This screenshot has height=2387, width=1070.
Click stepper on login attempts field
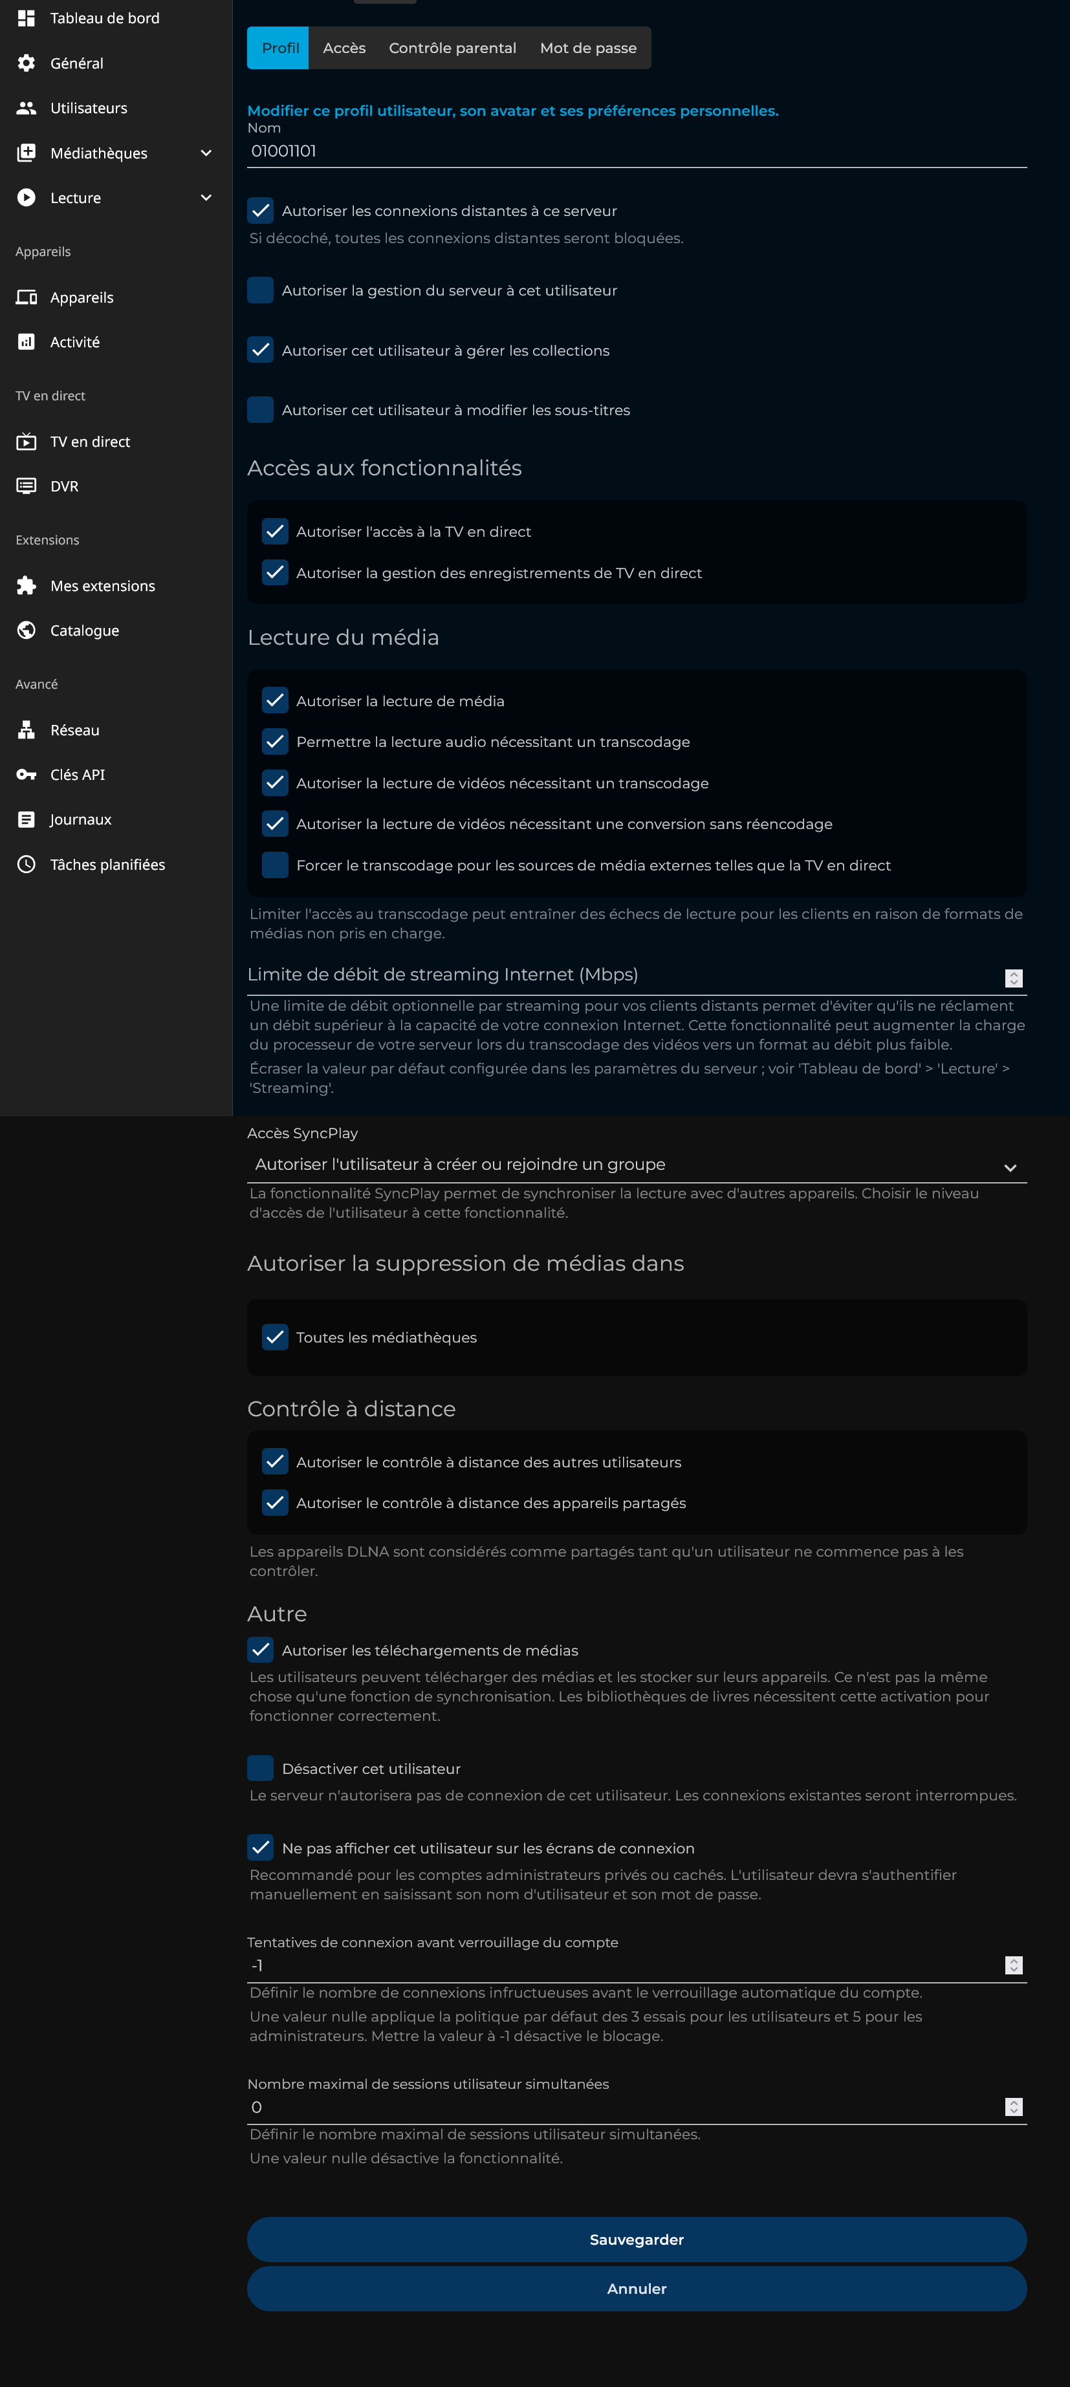coord(1014,1965)
